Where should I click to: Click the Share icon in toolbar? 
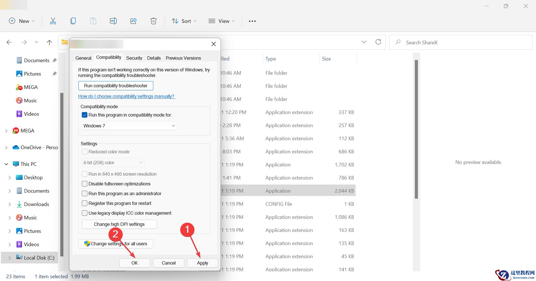pos(133,21)
